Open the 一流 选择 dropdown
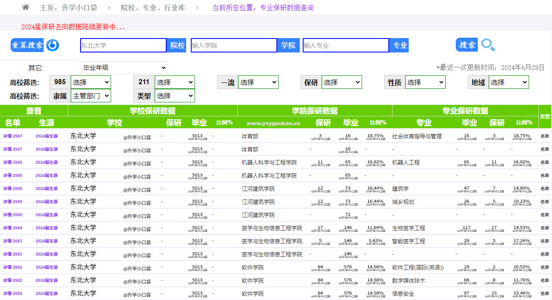Viewport: 552px width, 300px height. pos(258,82)
